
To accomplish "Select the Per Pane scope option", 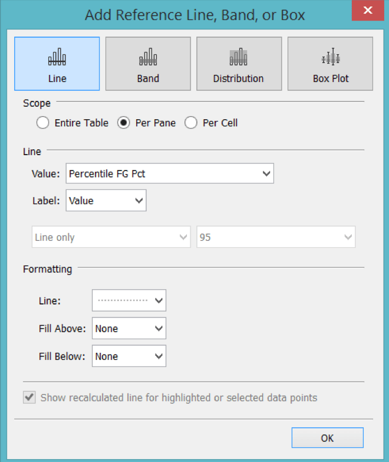I will coord(124,123).
